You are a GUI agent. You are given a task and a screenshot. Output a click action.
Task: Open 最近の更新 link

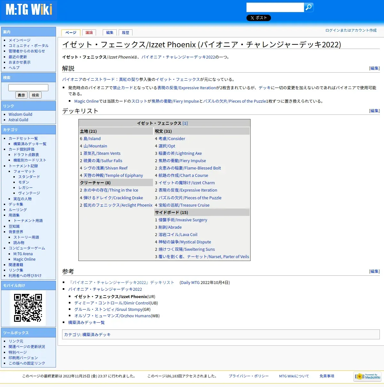coord(18,57)
